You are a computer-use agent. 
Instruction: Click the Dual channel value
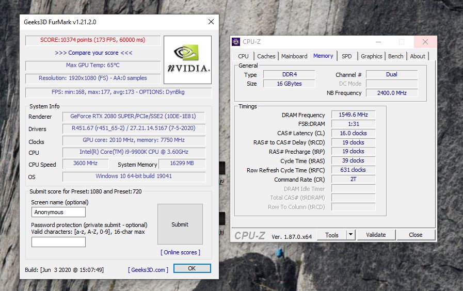pyautogui.click(x=392, y=74)
